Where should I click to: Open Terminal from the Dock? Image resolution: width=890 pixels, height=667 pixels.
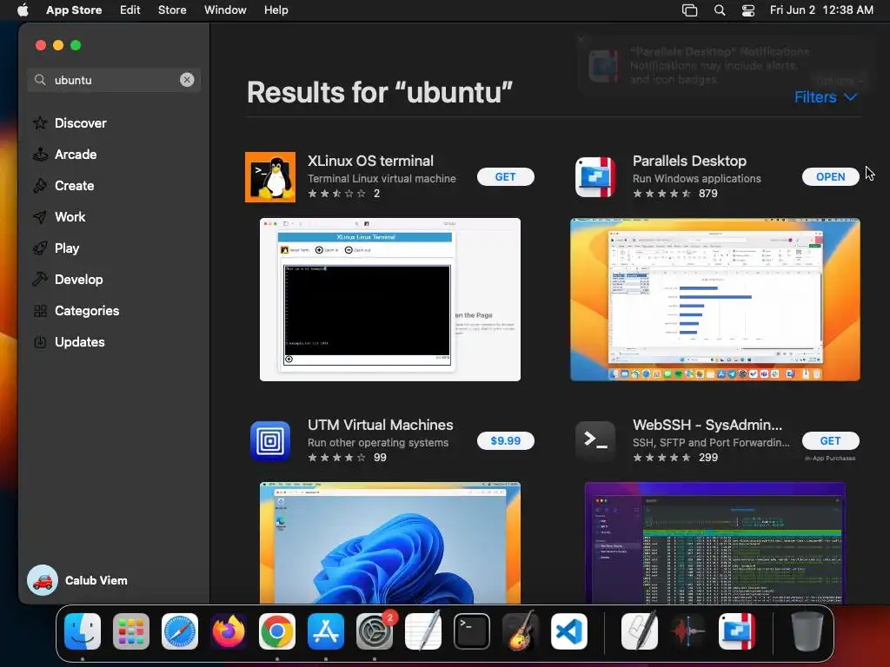(x=472, y=631)
